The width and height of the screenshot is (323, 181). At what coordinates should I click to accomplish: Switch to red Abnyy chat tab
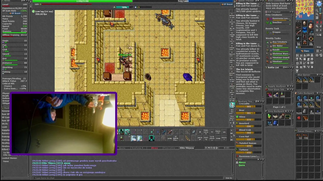click(154, 148)
